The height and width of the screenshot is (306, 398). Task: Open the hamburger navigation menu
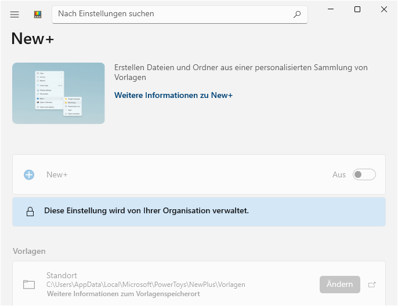click(x=15, y=14)
